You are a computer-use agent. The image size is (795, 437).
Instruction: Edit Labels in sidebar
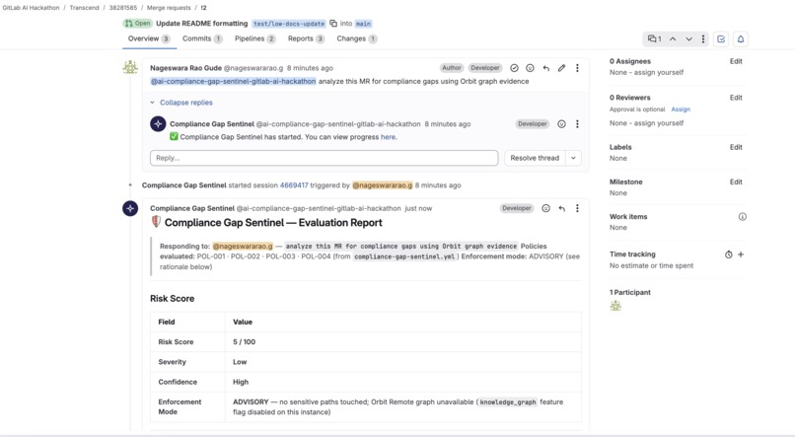pyautogui.click(x=736, y=148)
